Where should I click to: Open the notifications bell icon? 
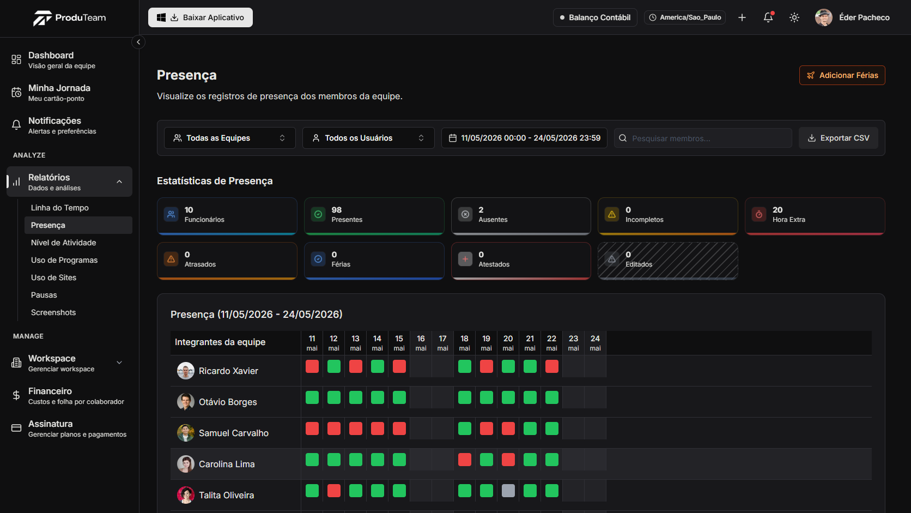(768, 17)
